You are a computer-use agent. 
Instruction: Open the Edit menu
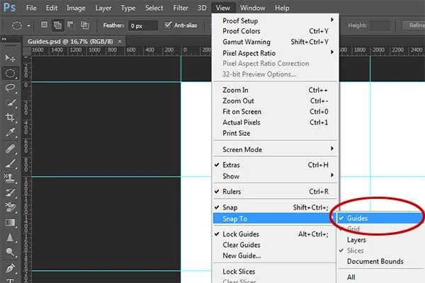click(52, 8)
